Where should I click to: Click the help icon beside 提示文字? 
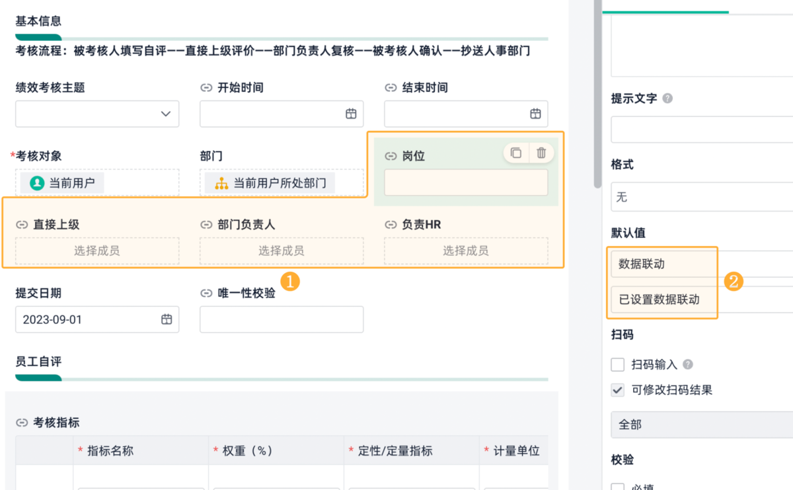(x=667, y=99)
